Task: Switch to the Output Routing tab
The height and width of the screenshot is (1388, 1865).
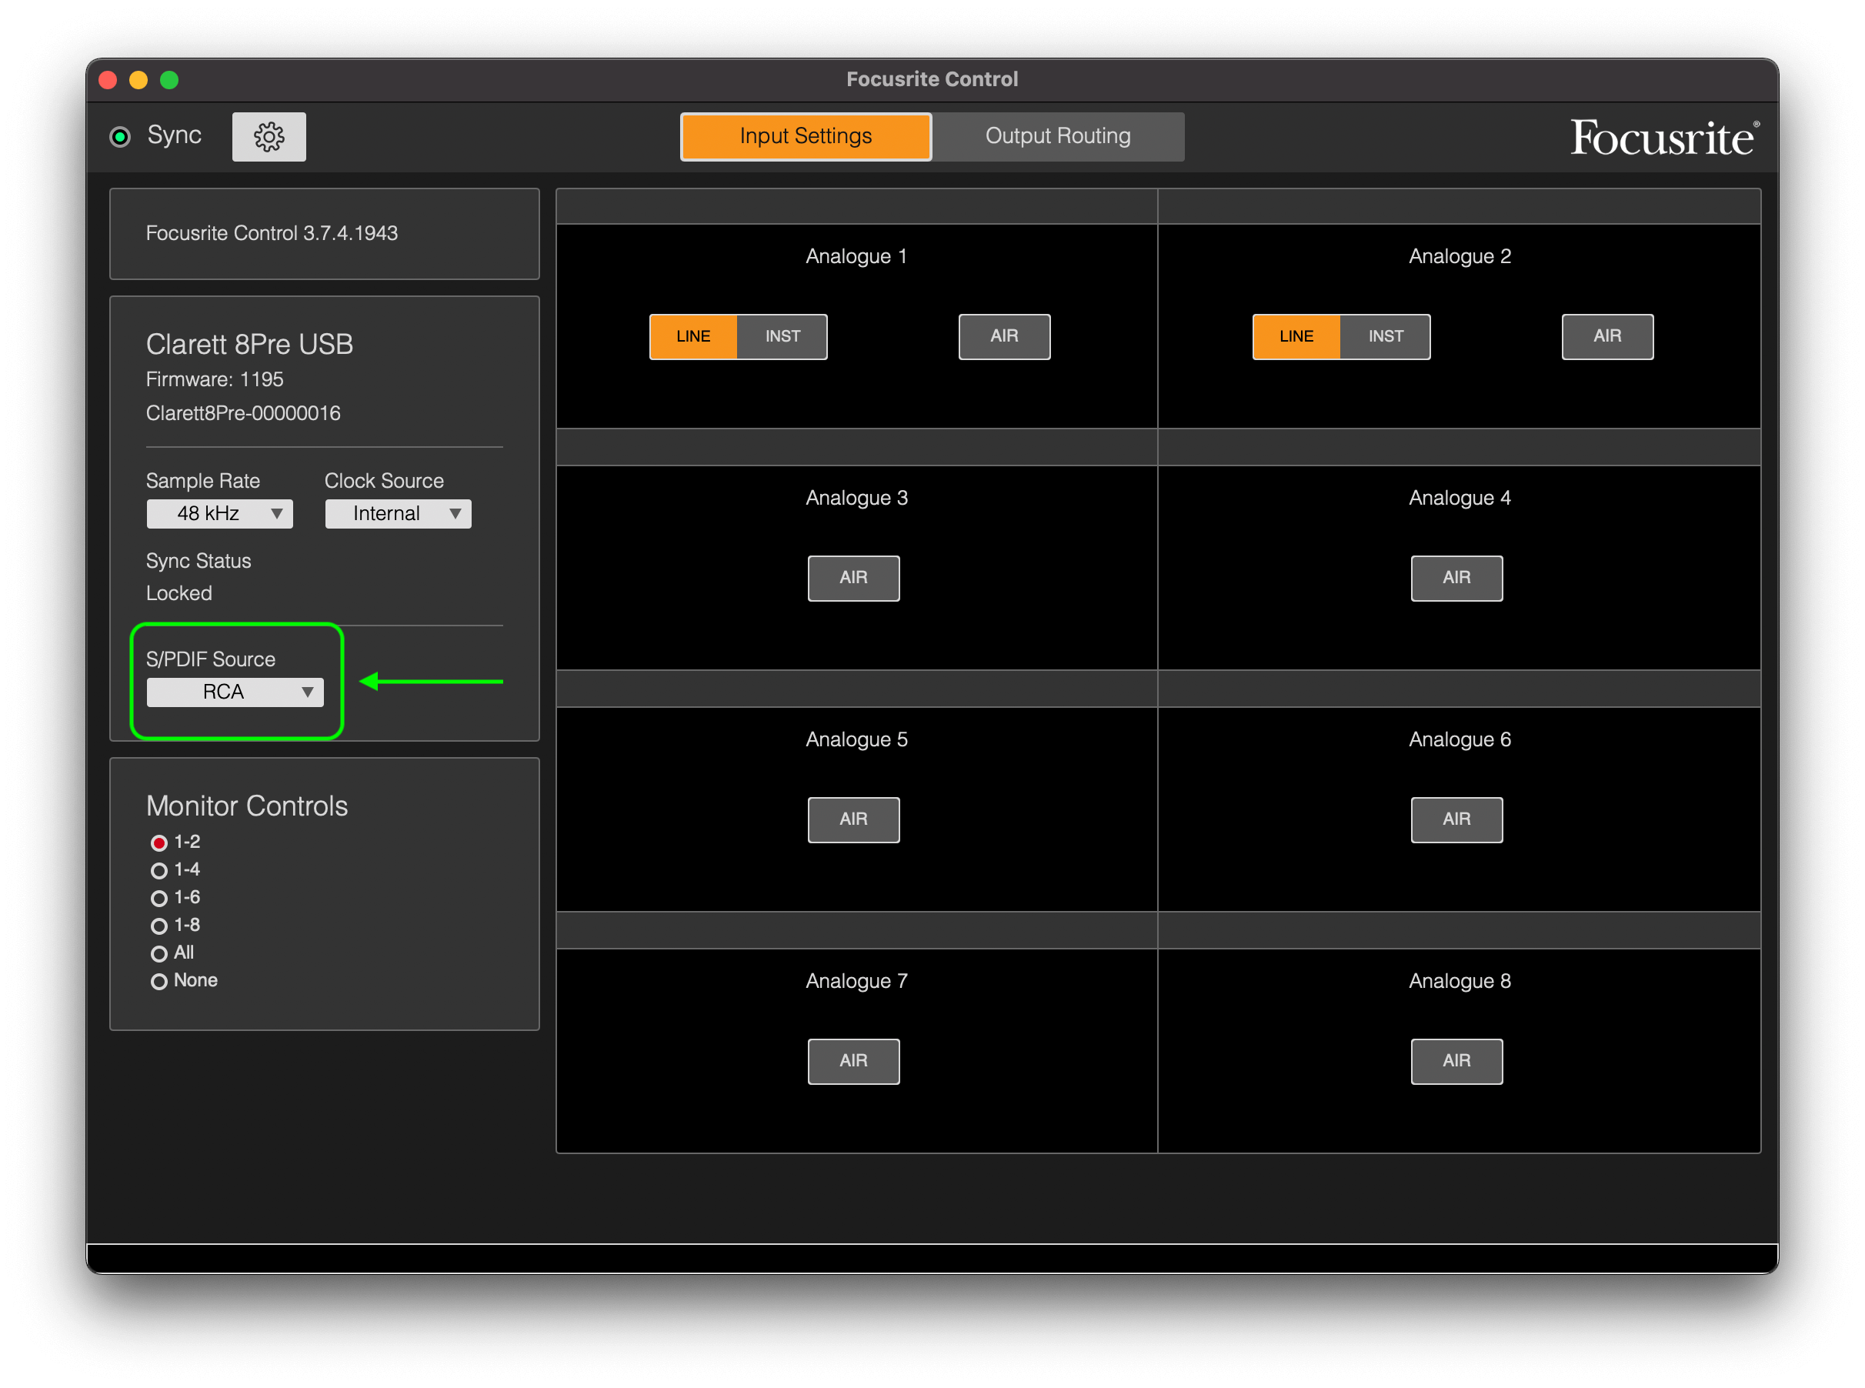Action: pyautogui.click(x=1058, y=136)
